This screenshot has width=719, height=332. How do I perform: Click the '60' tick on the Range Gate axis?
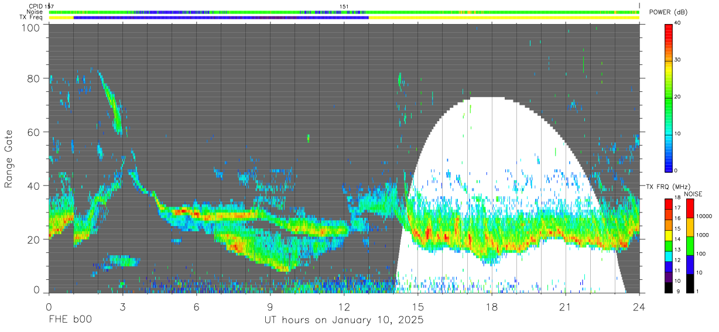[x=34, y=132]
